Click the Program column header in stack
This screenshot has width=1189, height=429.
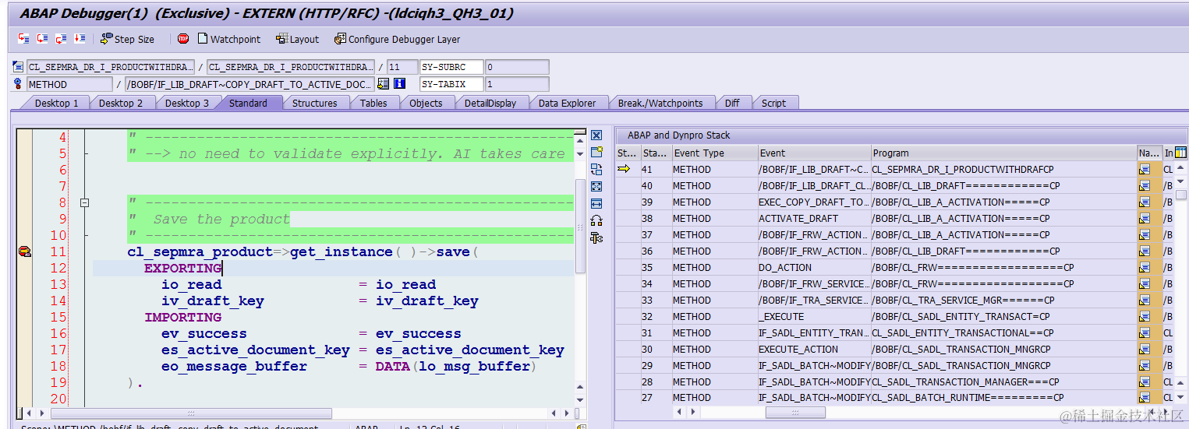(1003, 153)
